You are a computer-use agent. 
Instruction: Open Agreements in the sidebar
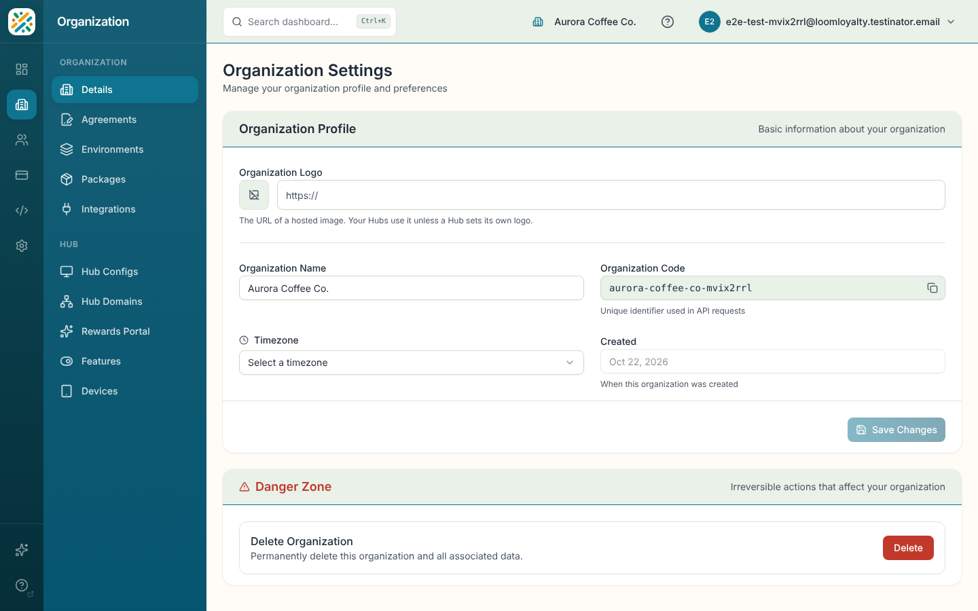coord(125,119)
